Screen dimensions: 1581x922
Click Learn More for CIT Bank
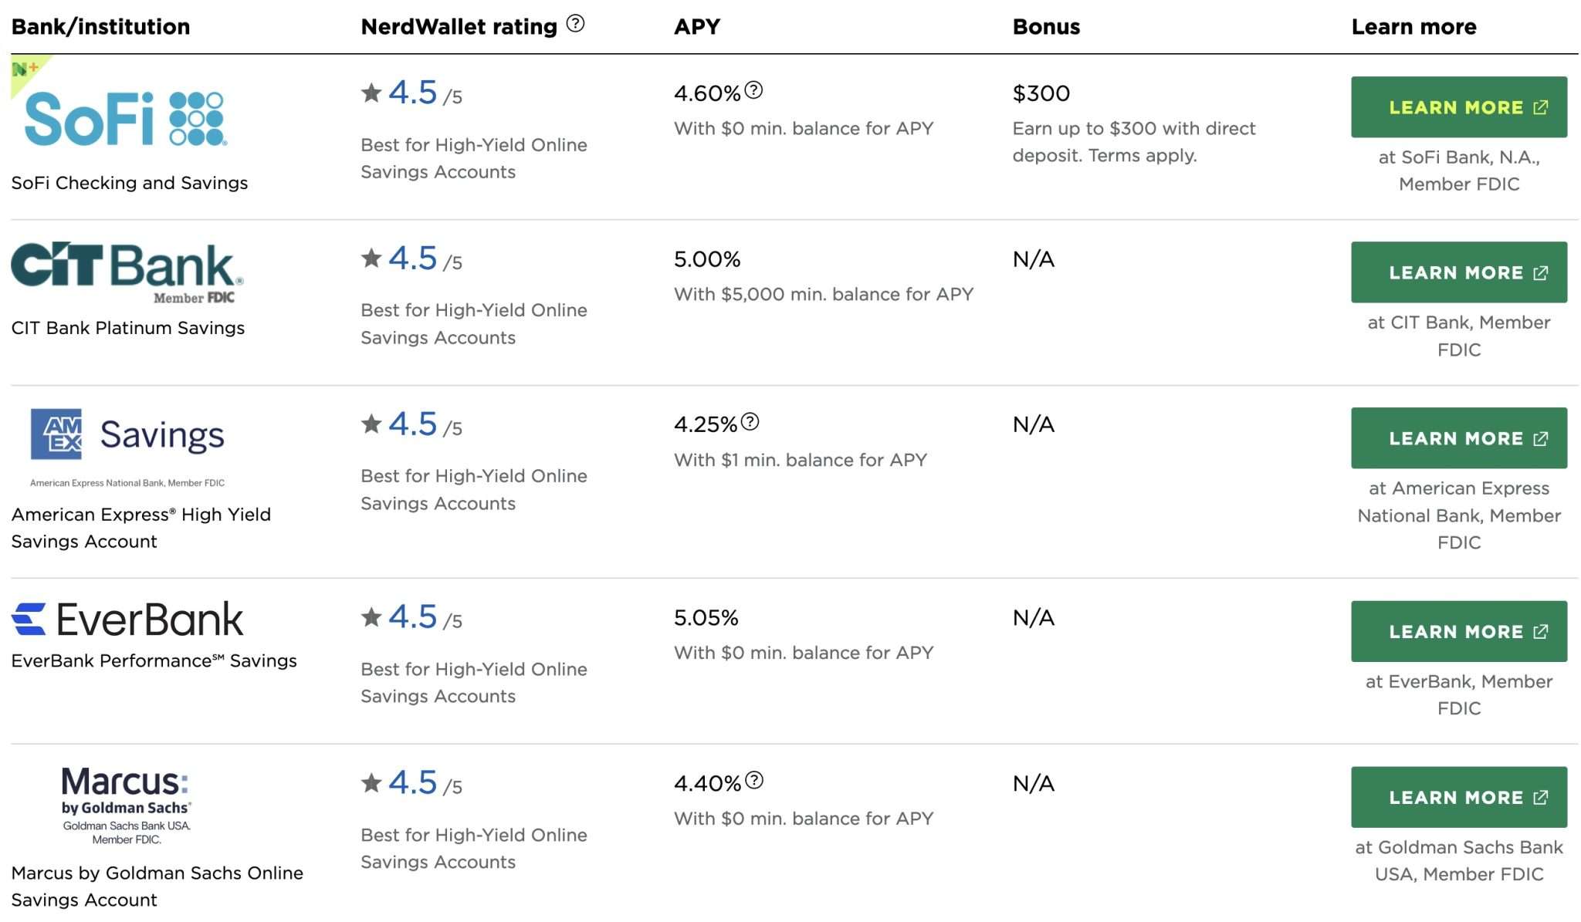click(1458, 272)
